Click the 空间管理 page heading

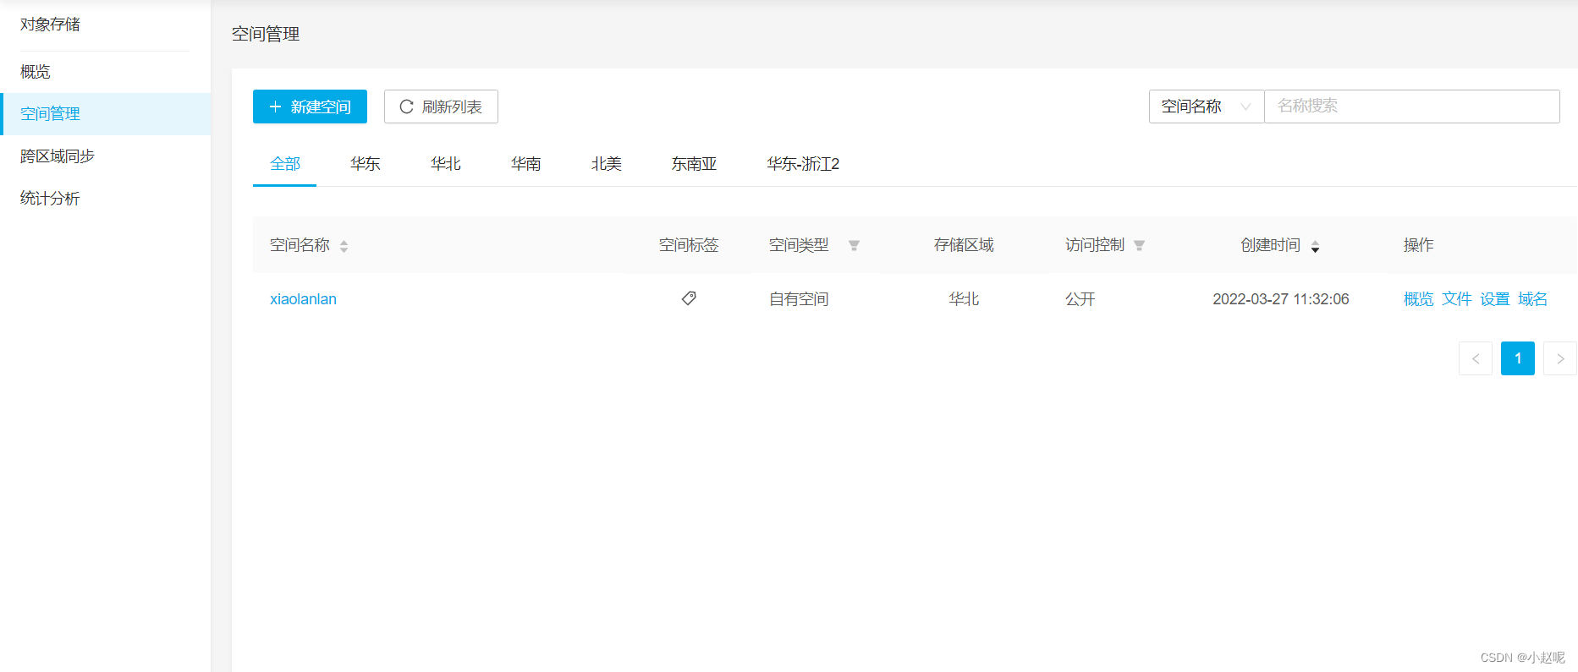point(266,34)
